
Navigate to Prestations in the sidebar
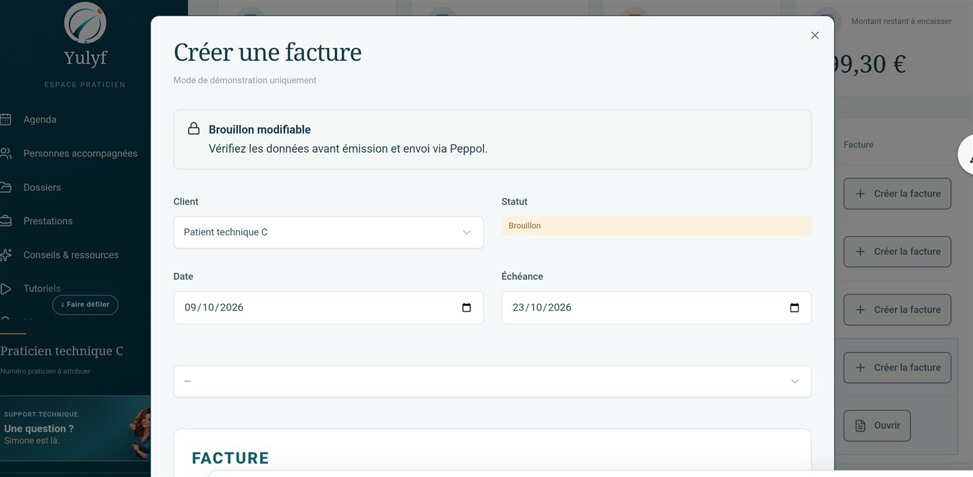(x=48, y=221)
